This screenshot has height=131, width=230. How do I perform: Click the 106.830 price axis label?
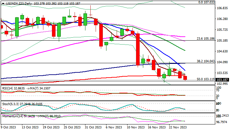(223, 8)
